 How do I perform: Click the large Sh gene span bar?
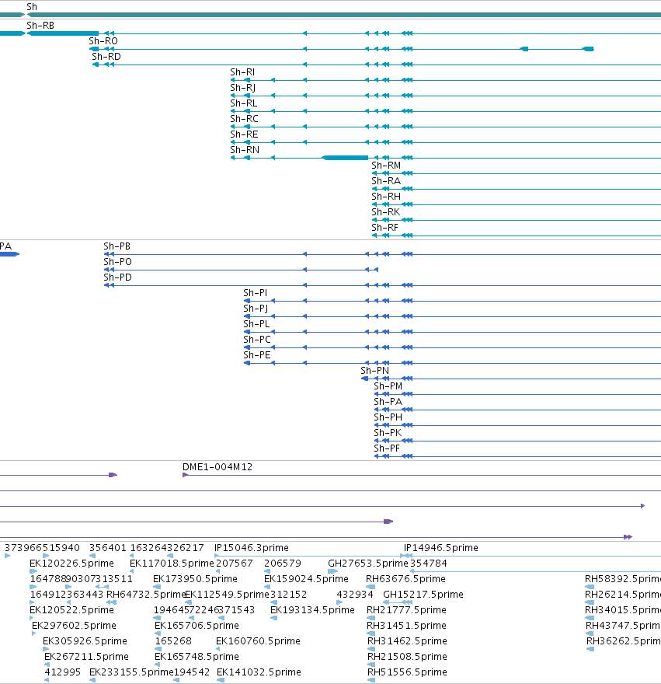point(344,15)
